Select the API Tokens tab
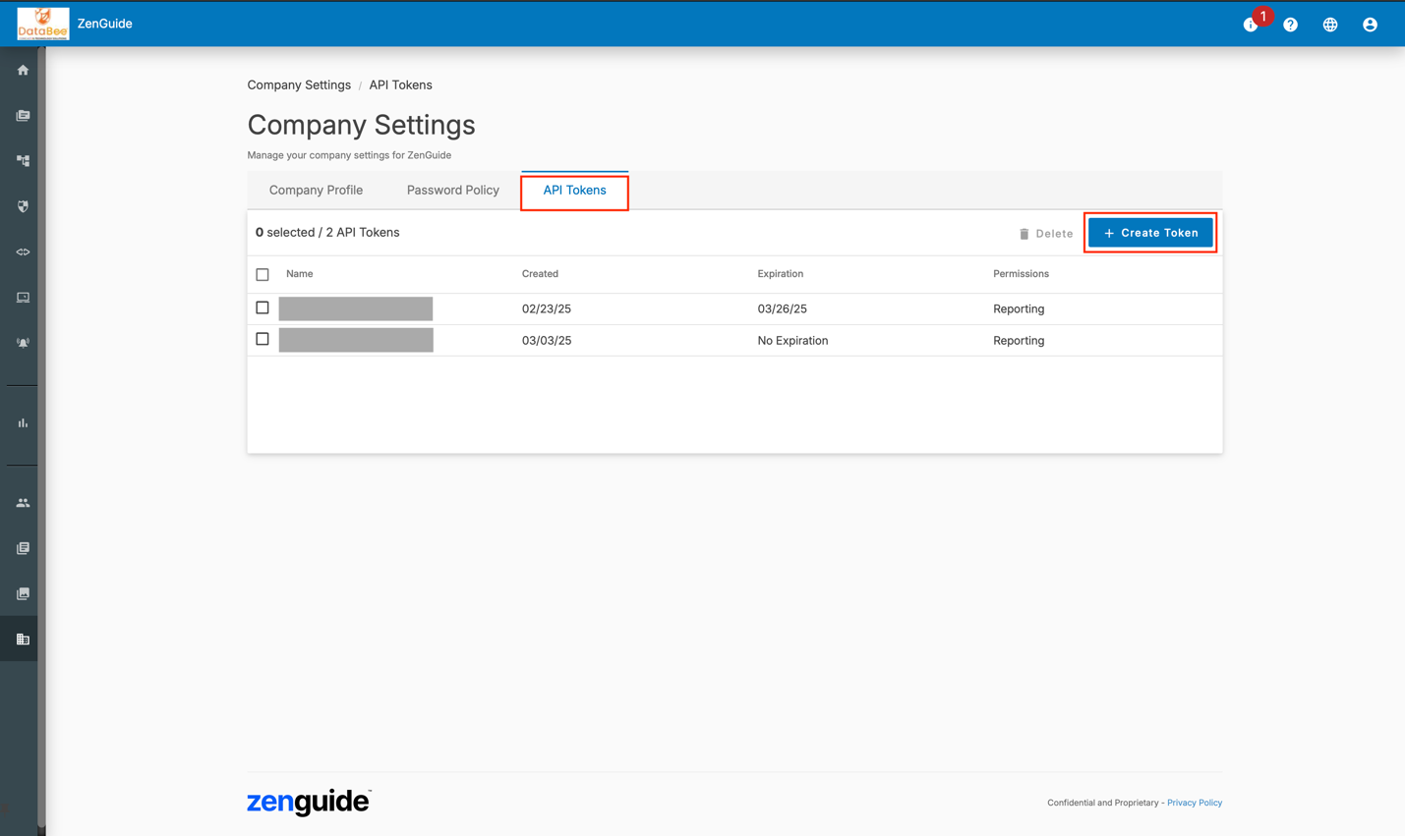This screenshot has height=836, width=1405. (574, 191)
